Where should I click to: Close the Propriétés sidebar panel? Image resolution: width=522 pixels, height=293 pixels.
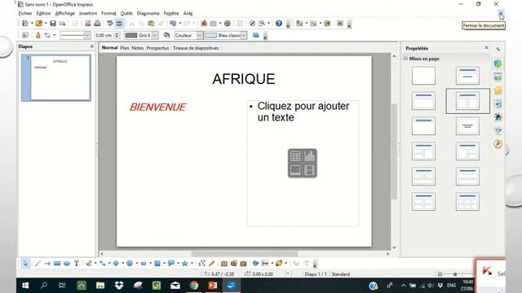(x=486, y=47)
